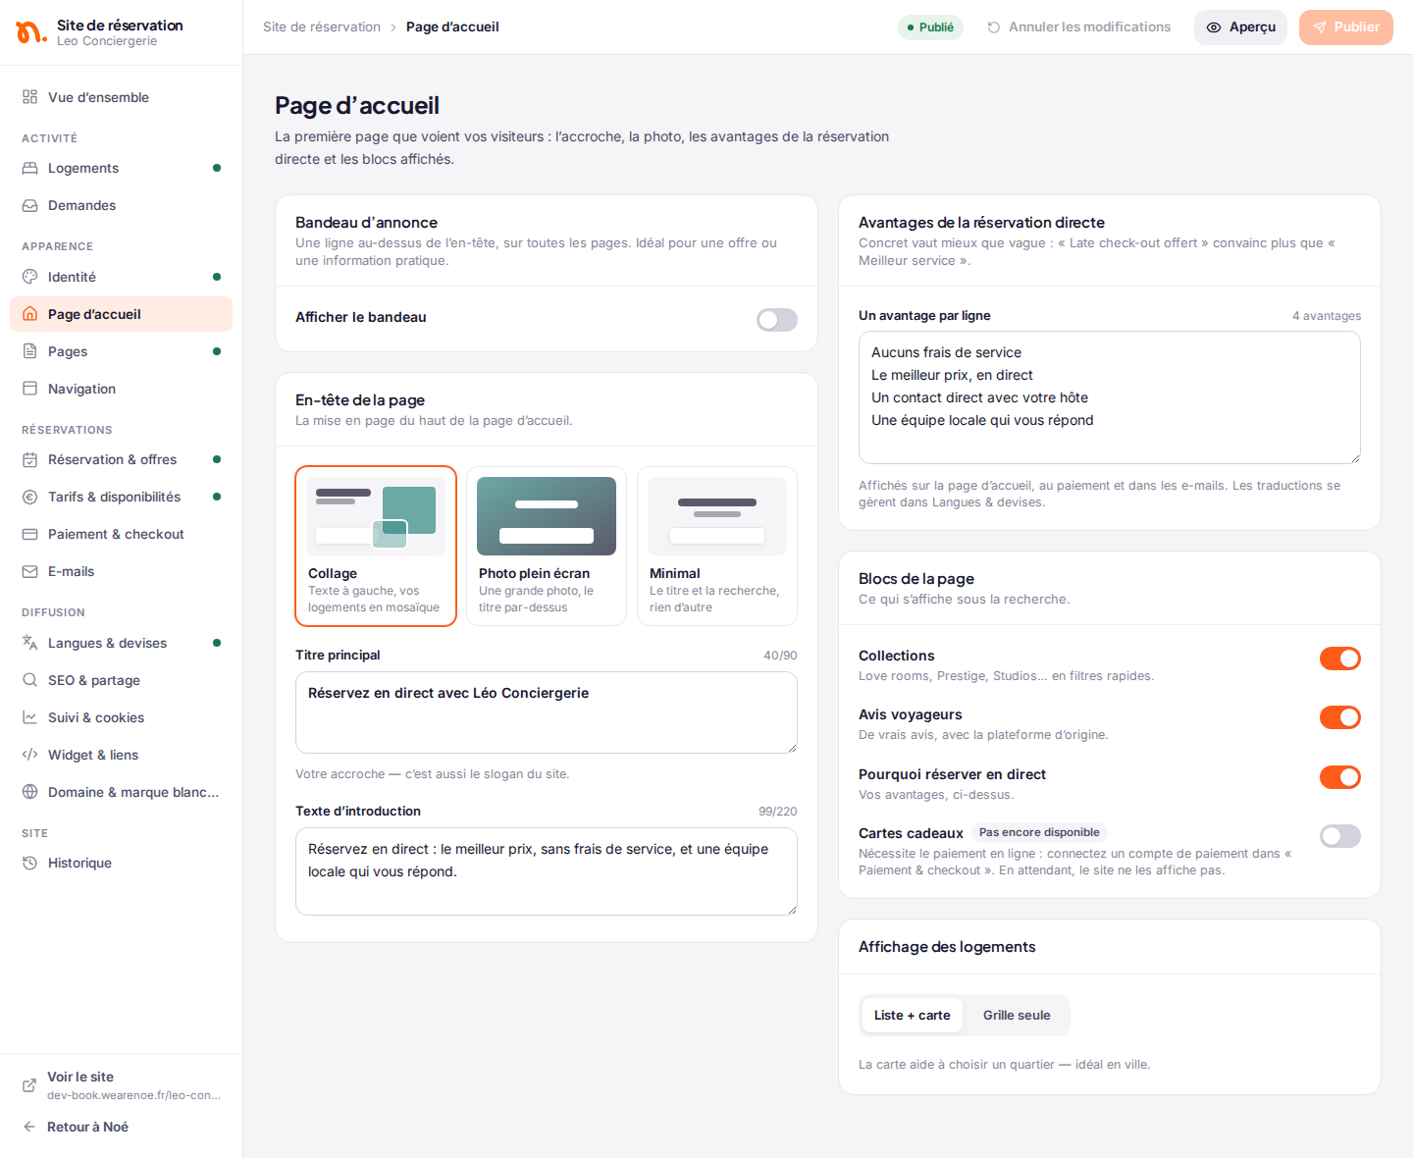Click the Logements bed icon
Viewport: 1413px width, 1158px height.
(x=30, y=168)
